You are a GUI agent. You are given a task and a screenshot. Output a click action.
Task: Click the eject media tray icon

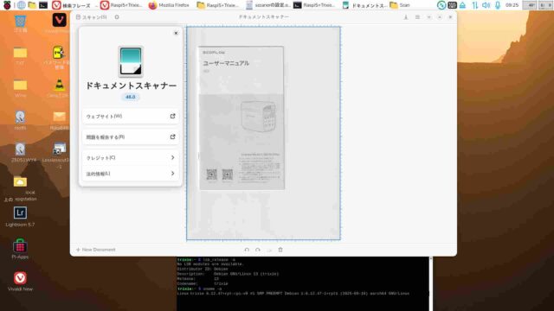coord(462,5)
